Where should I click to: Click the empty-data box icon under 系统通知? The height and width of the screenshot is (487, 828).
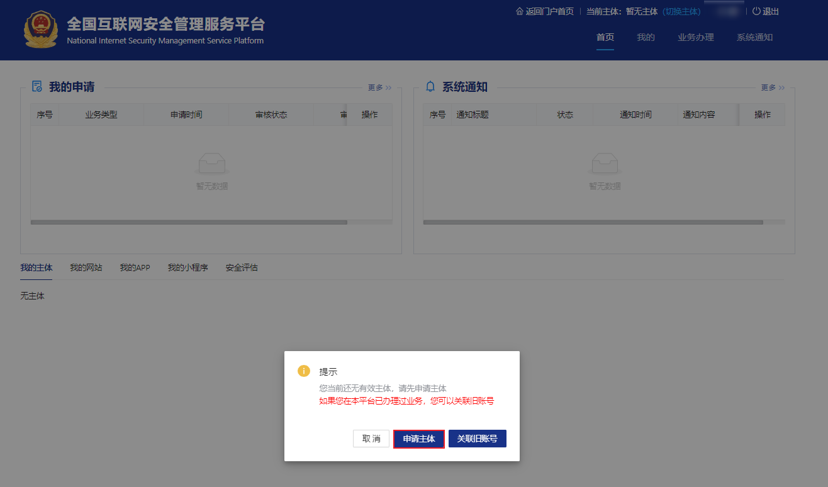tap(604, 164)
